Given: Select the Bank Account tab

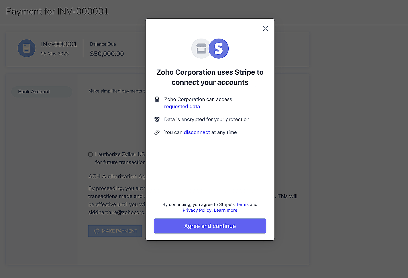Looking at the screenshot, I should (42, 92).
